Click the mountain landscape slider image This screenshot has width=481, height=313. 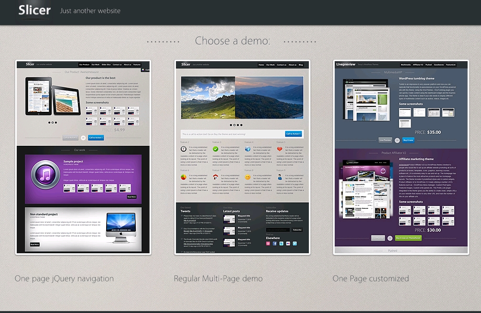click(x=242, y=97)
